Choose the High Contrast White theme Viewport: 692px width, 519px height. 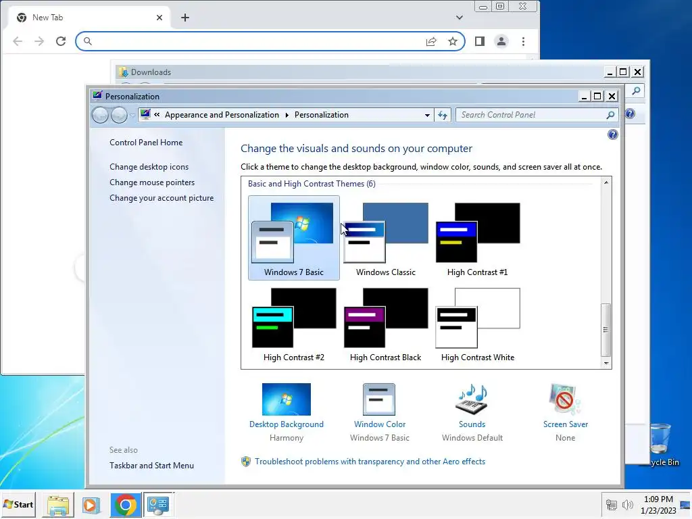[x=478, y=324]
